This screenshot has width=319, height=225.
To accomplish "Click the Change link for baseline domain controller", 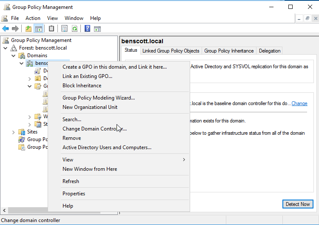I will tap(299, 103).
